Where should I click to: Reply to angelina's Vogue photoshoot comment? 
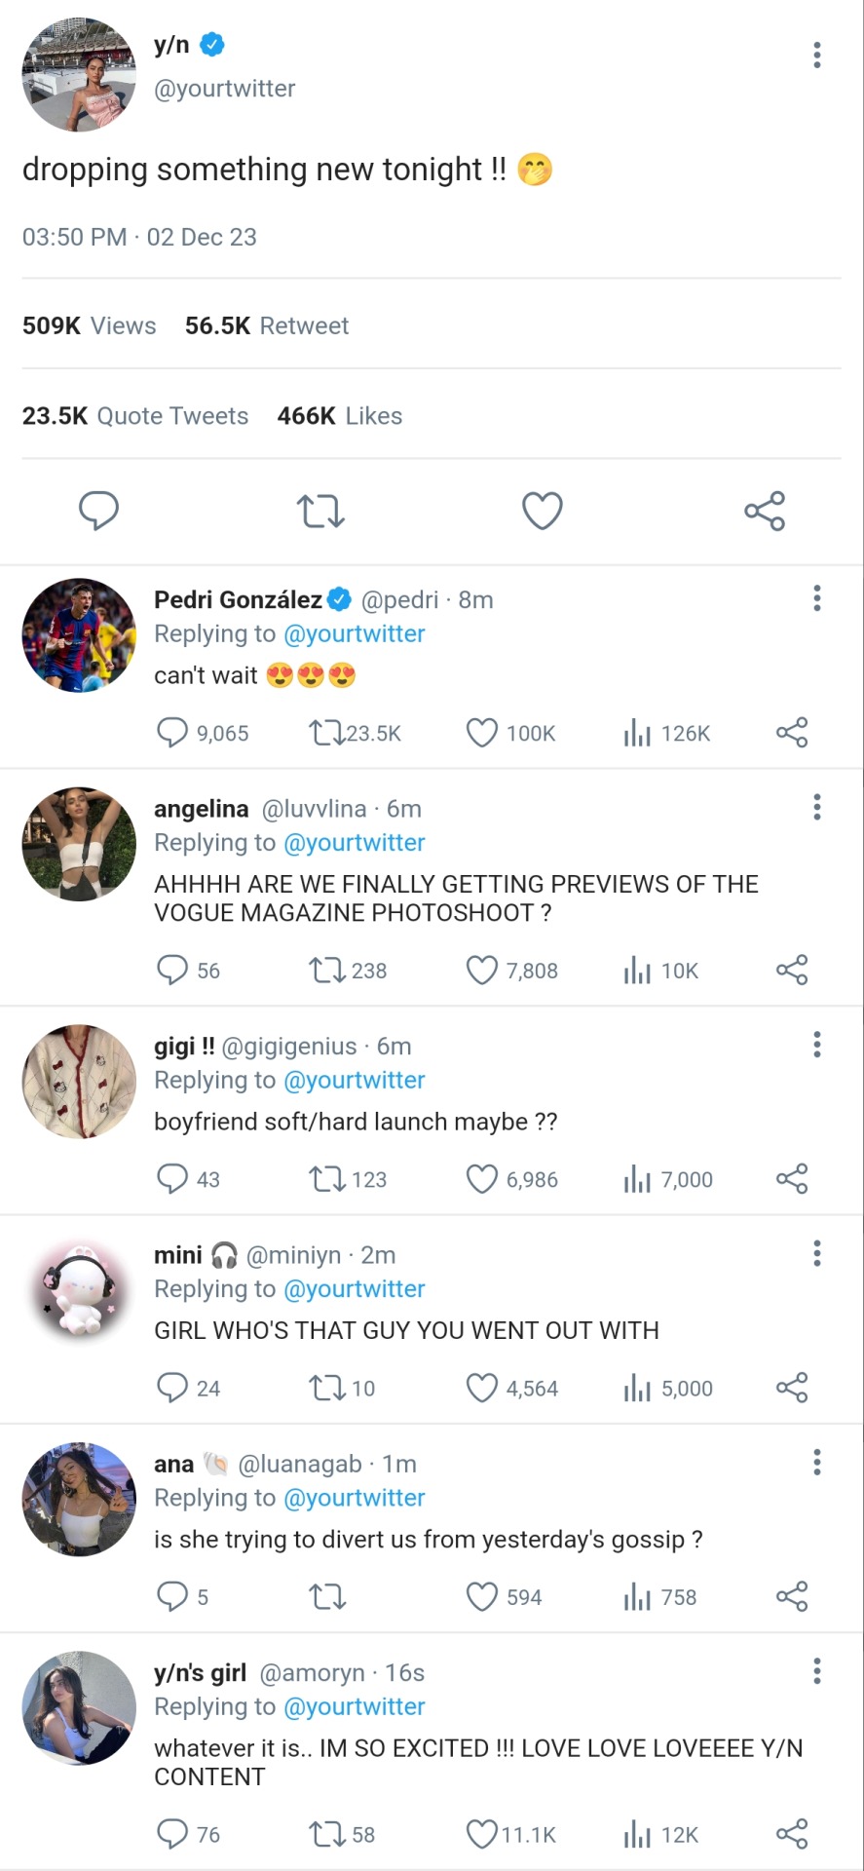pos(172,971)
